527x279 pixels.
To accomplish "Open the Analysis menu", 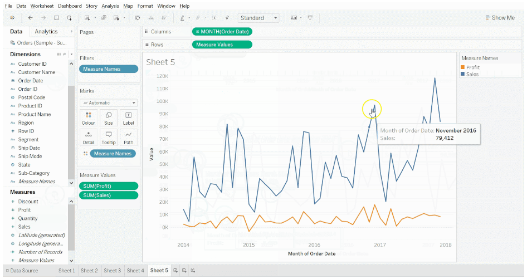I will (110, 6).
